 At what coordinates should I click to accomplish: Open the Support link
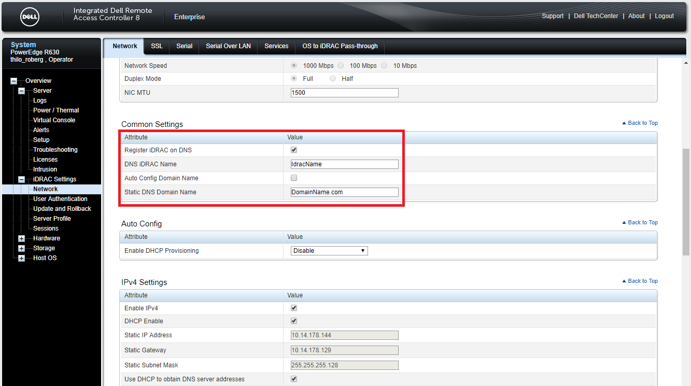pyautogui.click(x=553, y=16)
